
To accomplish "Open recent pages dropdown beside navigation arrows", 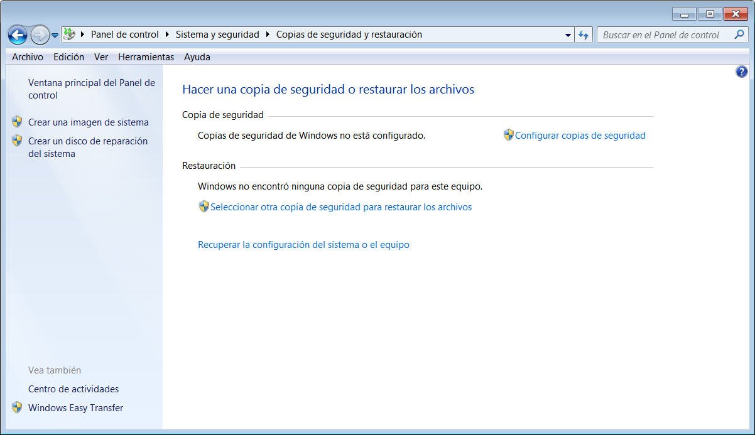I will tap(55, 35).
